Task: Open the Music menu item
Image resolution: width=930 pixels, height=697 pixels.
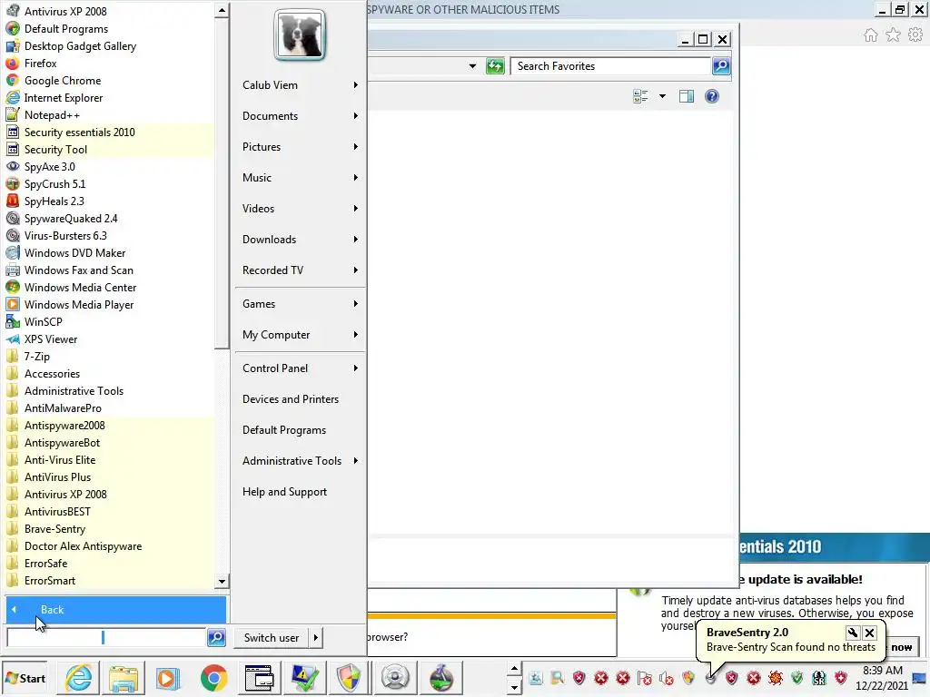Action: coord(300,177)
